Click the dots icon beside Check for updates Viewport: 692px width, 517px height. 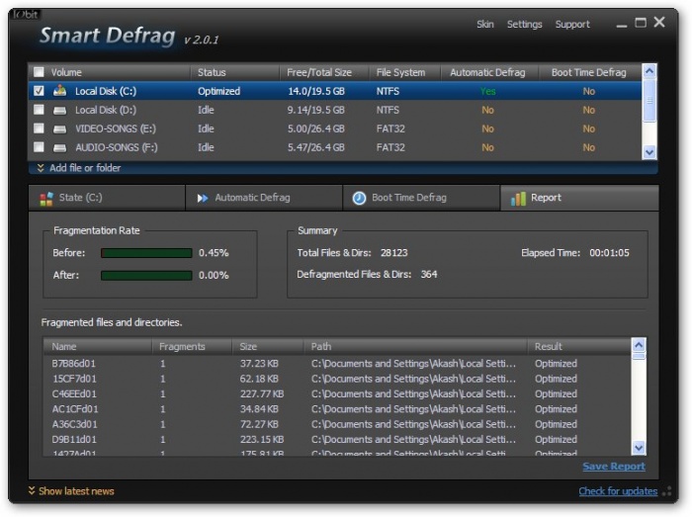click(667, 491)
